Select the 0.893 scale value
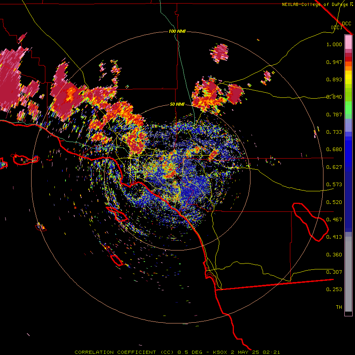Image resolution: width=355 pixels, height=355 pixels. [x=334, y=79]
